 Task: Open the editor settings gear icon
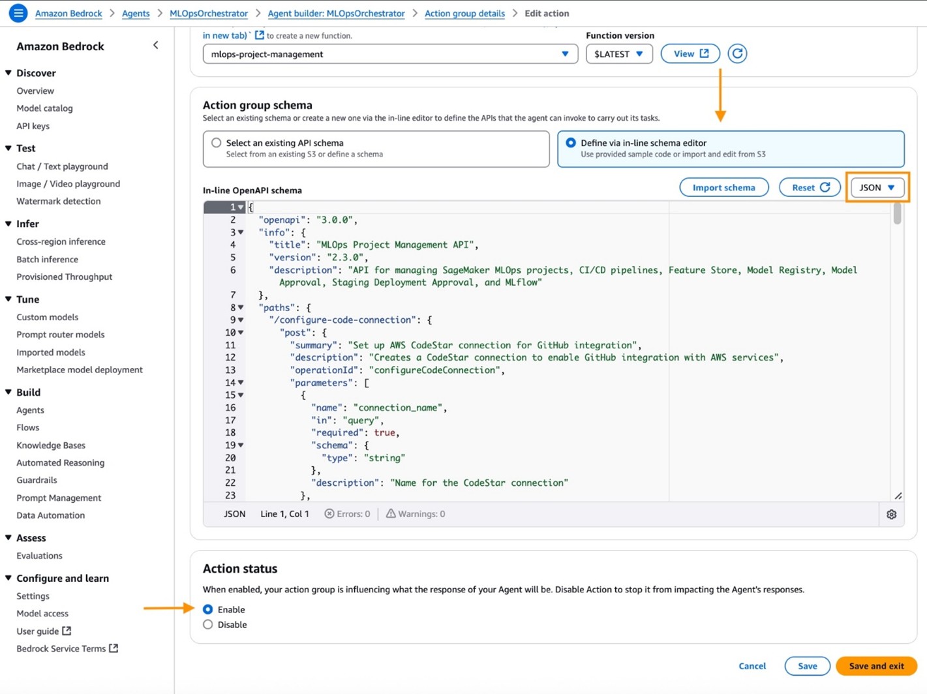[x=892, y=514]
